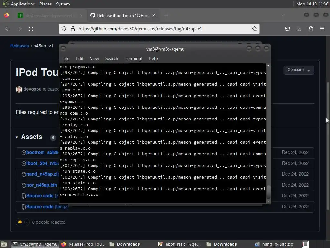Click the workspace switcher square in bottom panel
The height and width of the screenshot is (248, 330).
coord(306,244)
